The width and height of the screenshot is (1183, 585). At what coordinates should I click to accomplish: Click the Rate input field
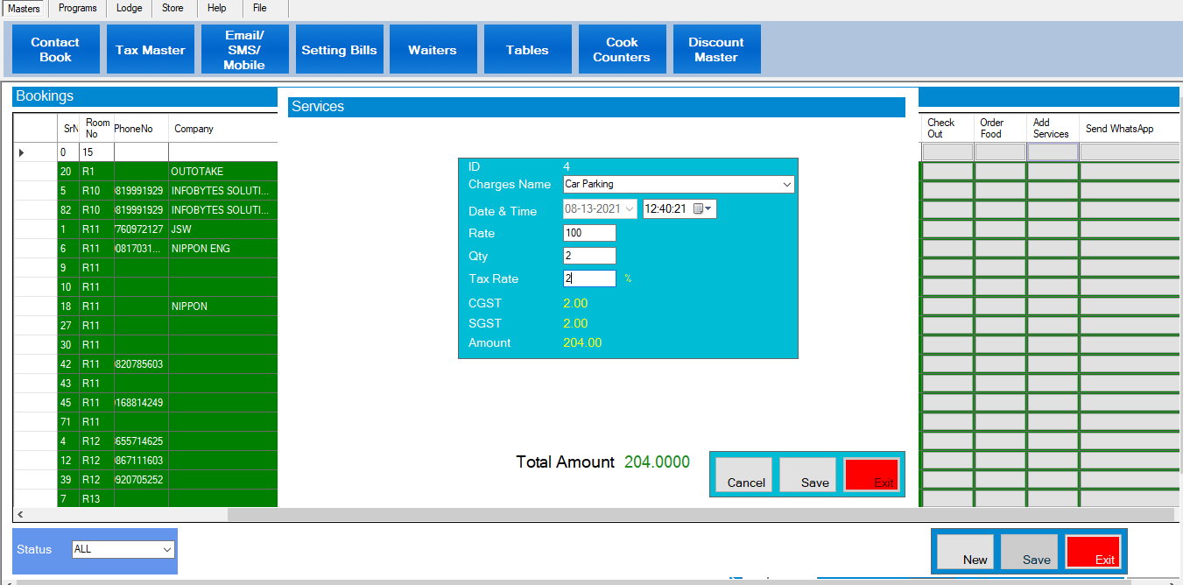pos(589,233)
